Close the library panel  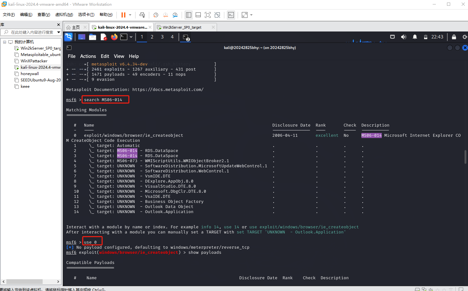click(x=58, y=24)
